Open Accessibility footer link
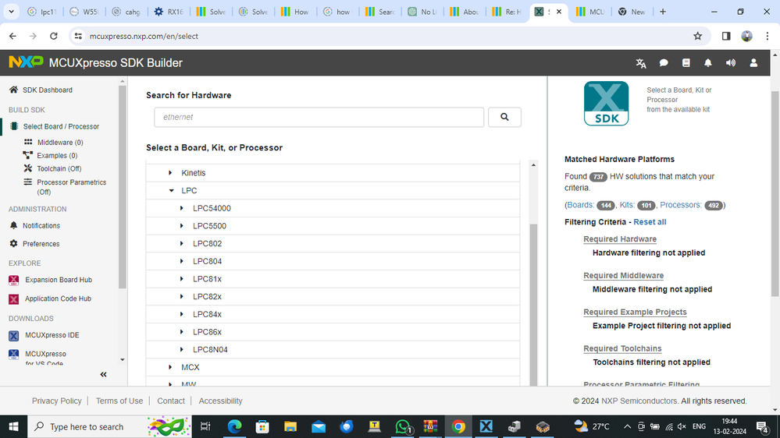 click(x=220, y=401)
